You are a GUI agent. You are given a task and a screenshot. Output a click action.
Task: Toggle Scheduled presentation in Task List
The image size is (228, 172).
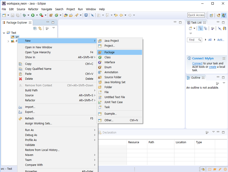pos(205,28)
